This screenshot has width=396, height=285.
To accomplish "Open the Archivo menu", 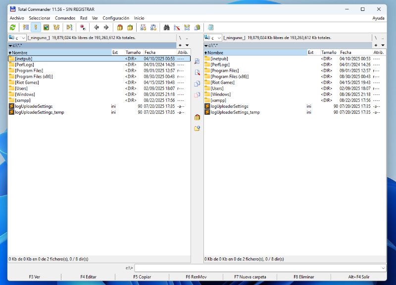I will click(x=17, y=18).
